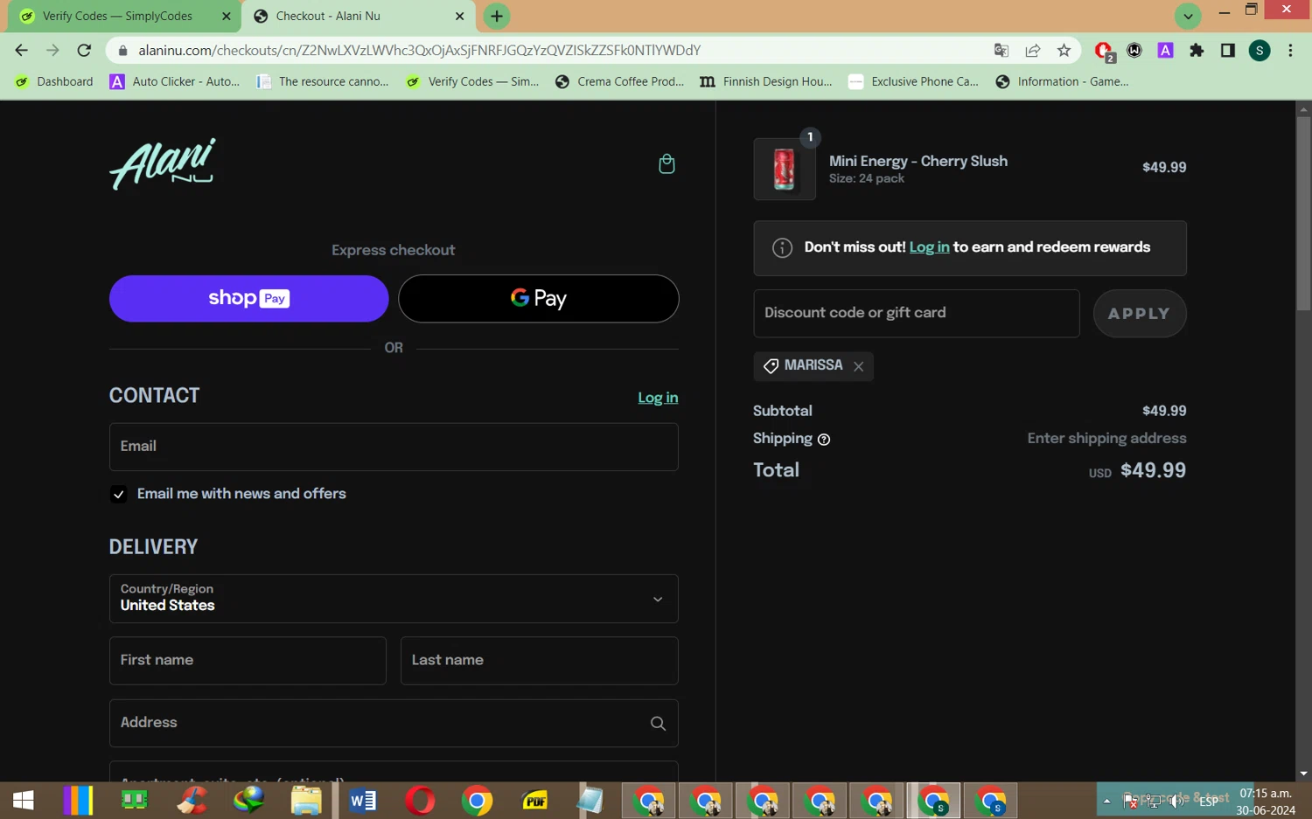Screen dimensions: 1312x819
Task: Click the red ad blocker extension icon
Action: [x=1104, y=51]
